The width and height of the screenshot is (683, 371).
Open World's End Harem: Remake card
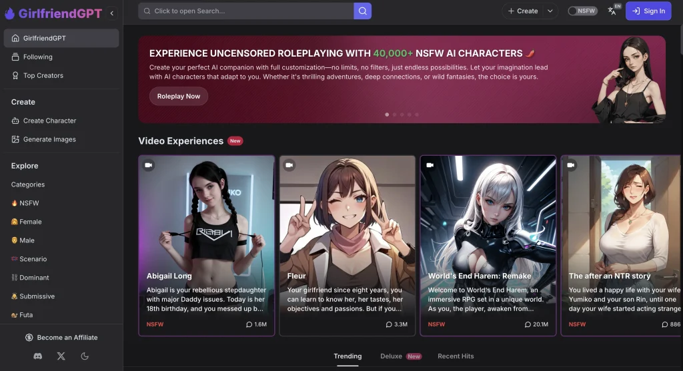click(x=488, y=246)
